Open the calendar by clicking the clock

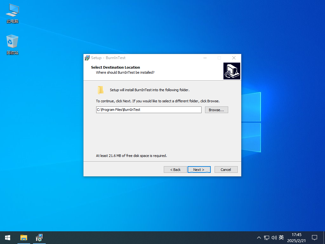[x=296, y=237]
